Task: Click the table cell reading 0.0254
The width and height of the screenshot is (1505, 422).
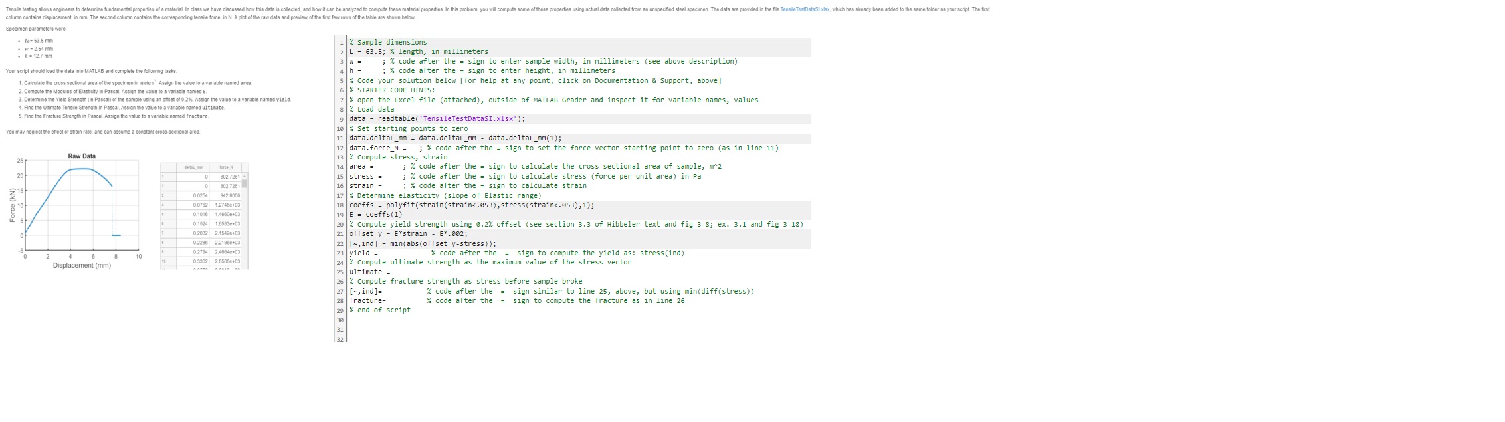Action: click(193, 196)
